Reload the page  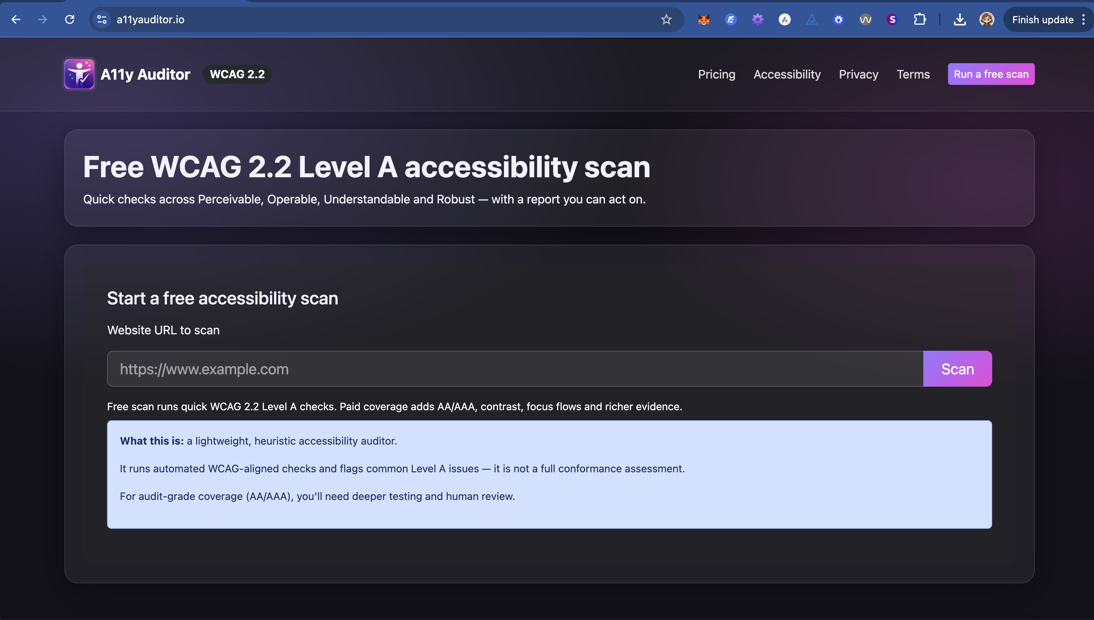(x=70, y=19)
